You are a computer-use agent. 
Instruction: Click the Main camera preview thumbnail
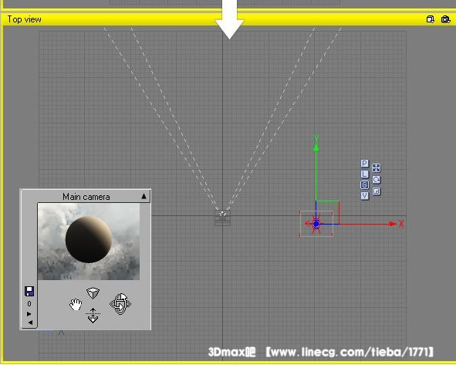[x=89, y=242]
